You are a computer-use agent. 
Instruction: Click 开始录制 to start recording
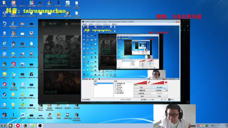(158, 90)
